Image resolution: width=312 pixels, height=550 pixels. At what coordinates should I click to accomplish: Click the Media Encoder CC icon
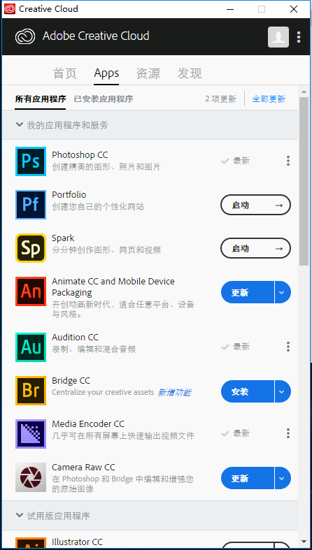(31, 434)
